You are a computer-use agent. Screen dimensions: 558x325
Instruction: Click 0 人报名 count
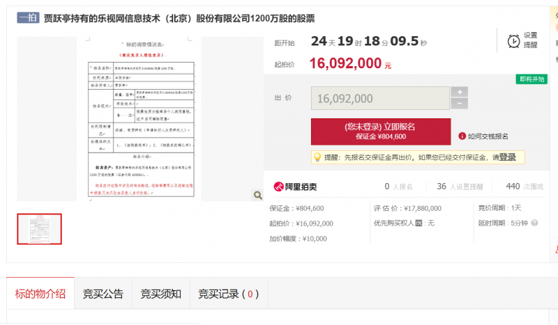[398, 187]
